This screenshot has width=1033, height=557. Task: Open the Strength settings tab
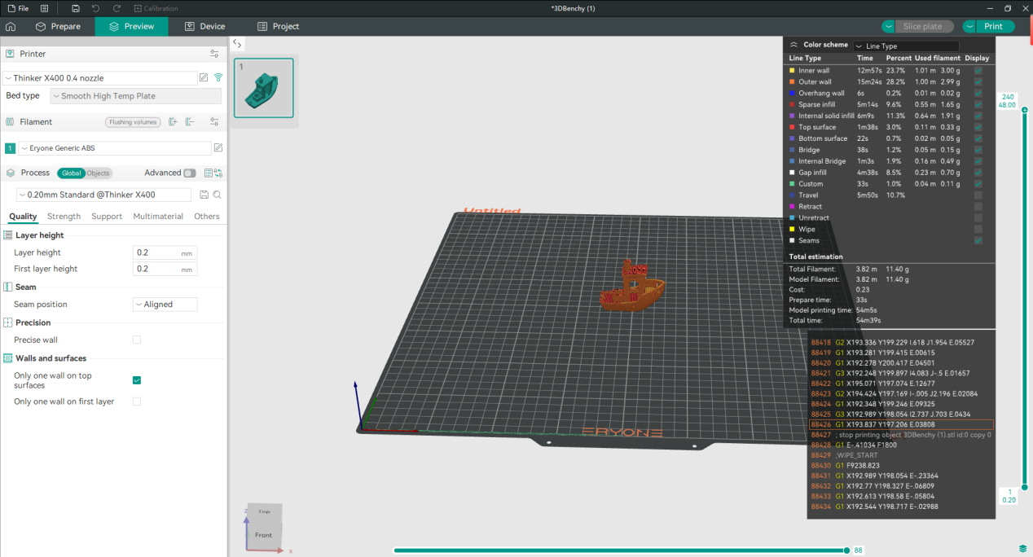[x=64, y=217]
